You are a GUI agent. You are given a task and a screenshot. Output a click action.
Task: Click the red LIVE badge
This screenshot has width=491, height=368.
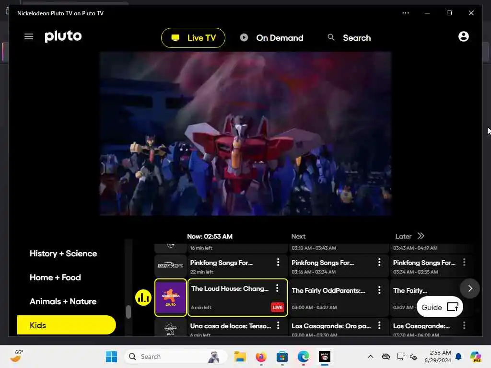pyautogui.click(x=278, y=307)
